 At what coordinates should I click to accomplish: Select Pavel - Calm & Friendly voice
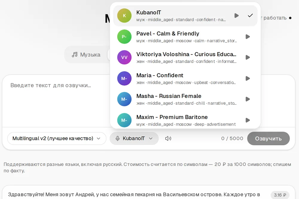coord(185,37)
